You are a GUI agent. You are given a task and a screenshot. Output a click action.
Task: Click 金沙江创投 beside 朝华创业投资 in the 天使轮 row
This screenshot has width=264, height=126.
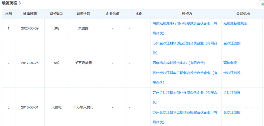tap(232, 93)
